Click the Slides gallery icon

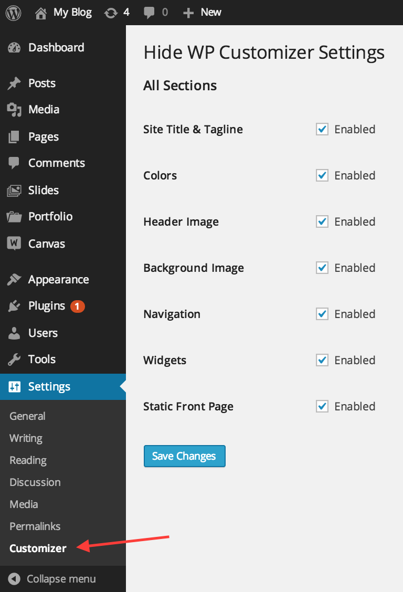[x=14, y=191]
